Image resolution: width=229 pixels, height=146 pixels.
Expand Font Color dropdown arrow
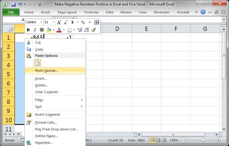(64, 30)
